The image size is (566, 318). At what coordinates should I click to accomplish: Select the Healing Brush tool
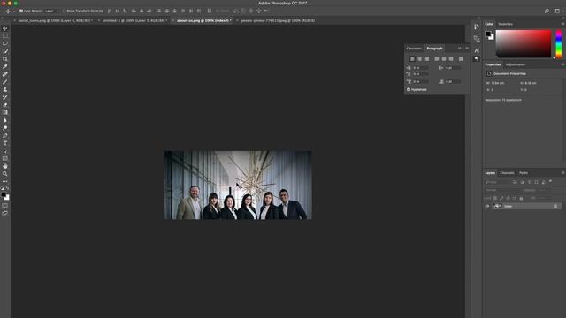5,74
